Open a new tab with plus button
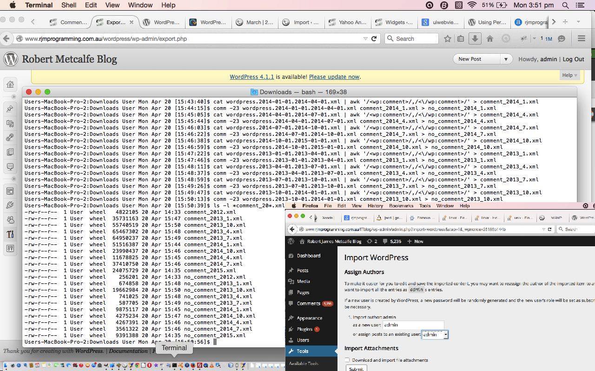 (565, 22)
